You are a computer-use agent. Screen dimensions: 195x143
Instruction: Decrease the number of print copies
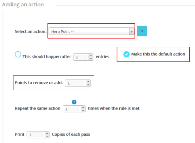tap(47, 136)
